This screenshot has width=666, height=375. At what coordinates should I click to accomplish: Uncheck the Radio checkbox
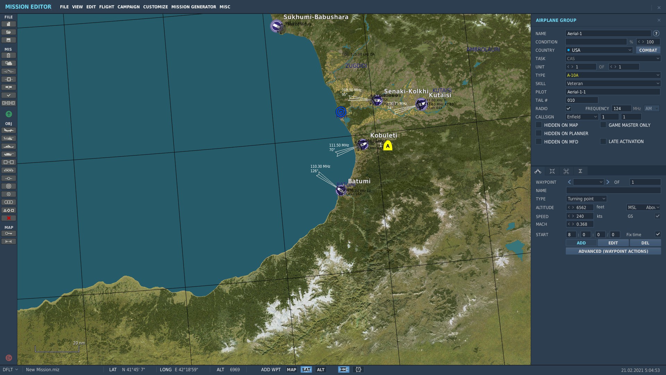pyautogui.click(x=569, y=108)
